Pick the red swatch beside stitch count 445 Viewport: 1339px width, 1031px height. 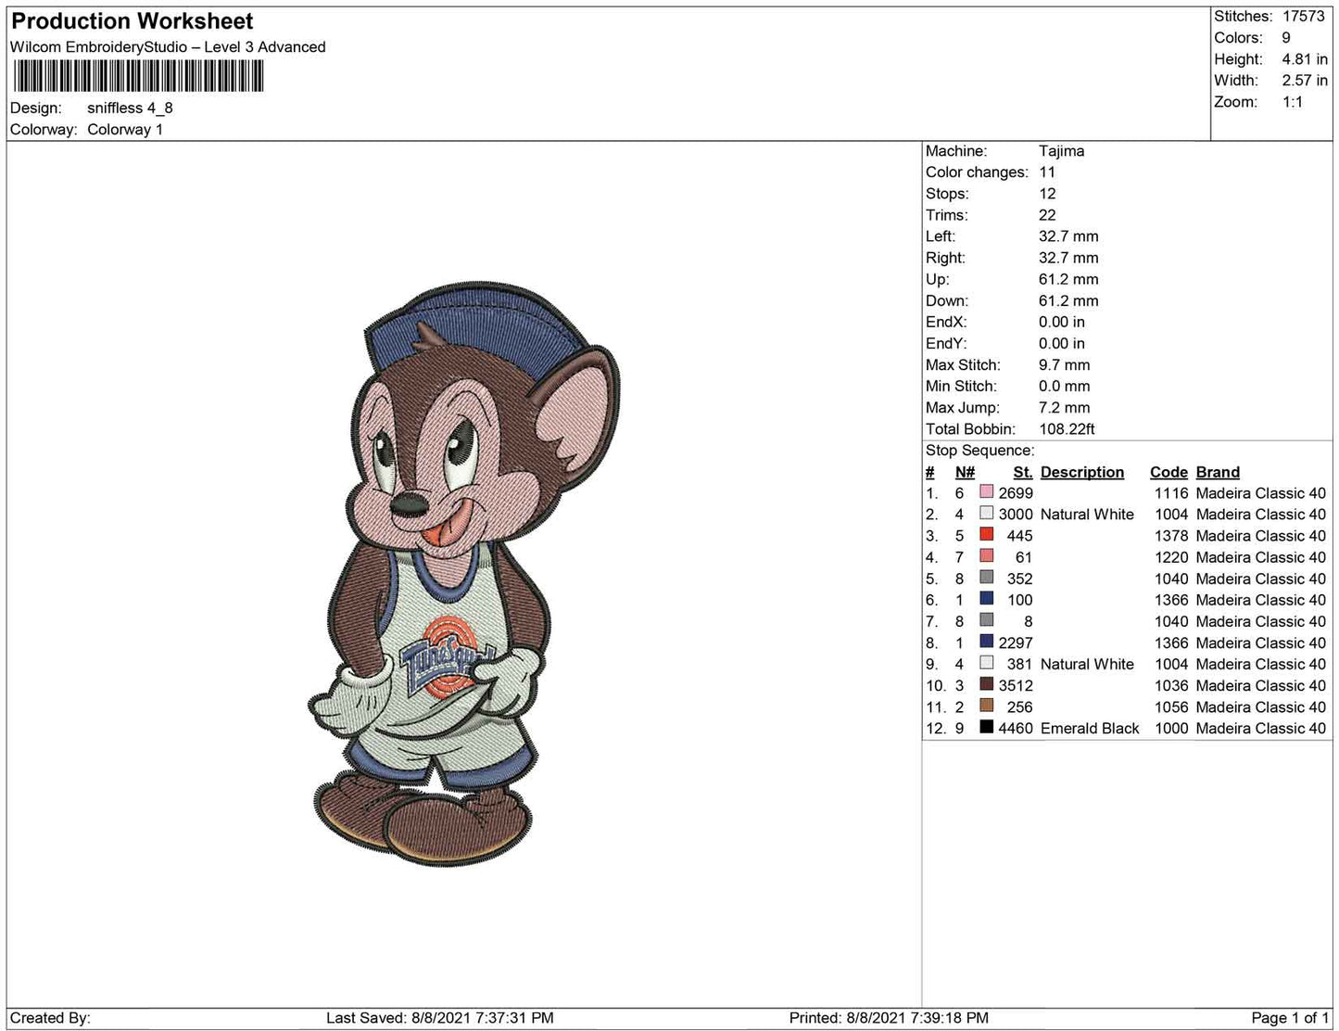(986, 535)
